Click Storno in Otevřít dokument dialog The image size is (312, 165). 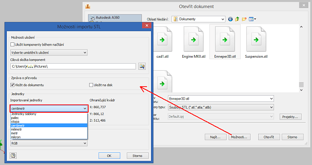293,137
